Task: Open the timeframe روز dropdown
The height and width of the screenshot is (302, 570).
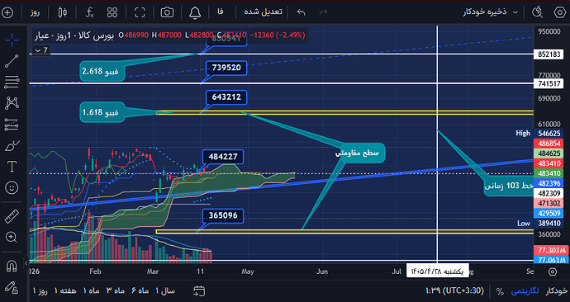Action: 35,12
